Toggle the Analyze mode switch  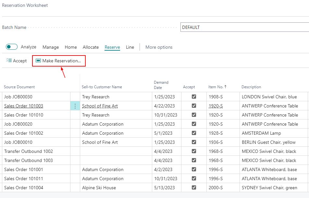12,47
